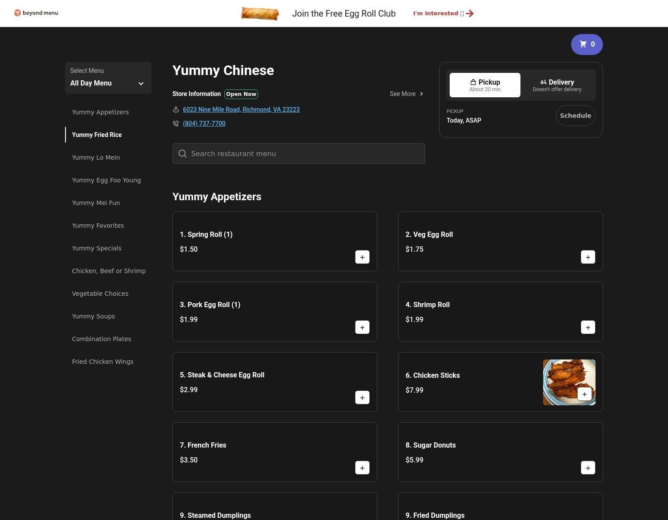The width and height of the screenshot is (668, 520).
Task: Add Shrimp Roll to cart
Action: coord(588,327)
